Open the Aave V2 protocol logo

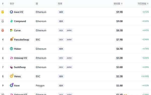tap(11, 12)
